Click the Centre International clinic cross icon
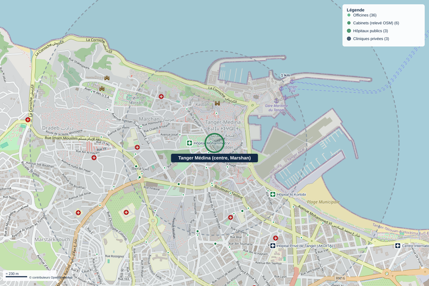This screenshot has height=286, width=429. pyautogui.click(x=398, y=246)
